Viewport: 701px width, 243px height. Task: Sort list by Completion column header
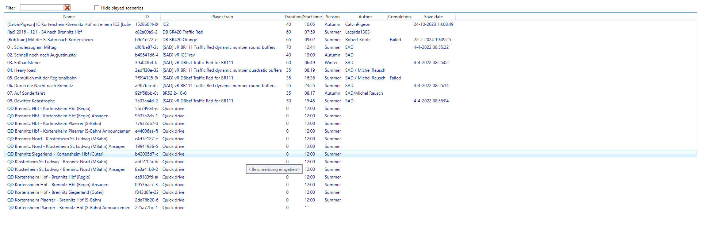(399, 17)
